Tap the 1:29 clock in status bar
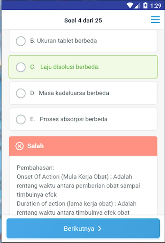 tap(156, 5)
